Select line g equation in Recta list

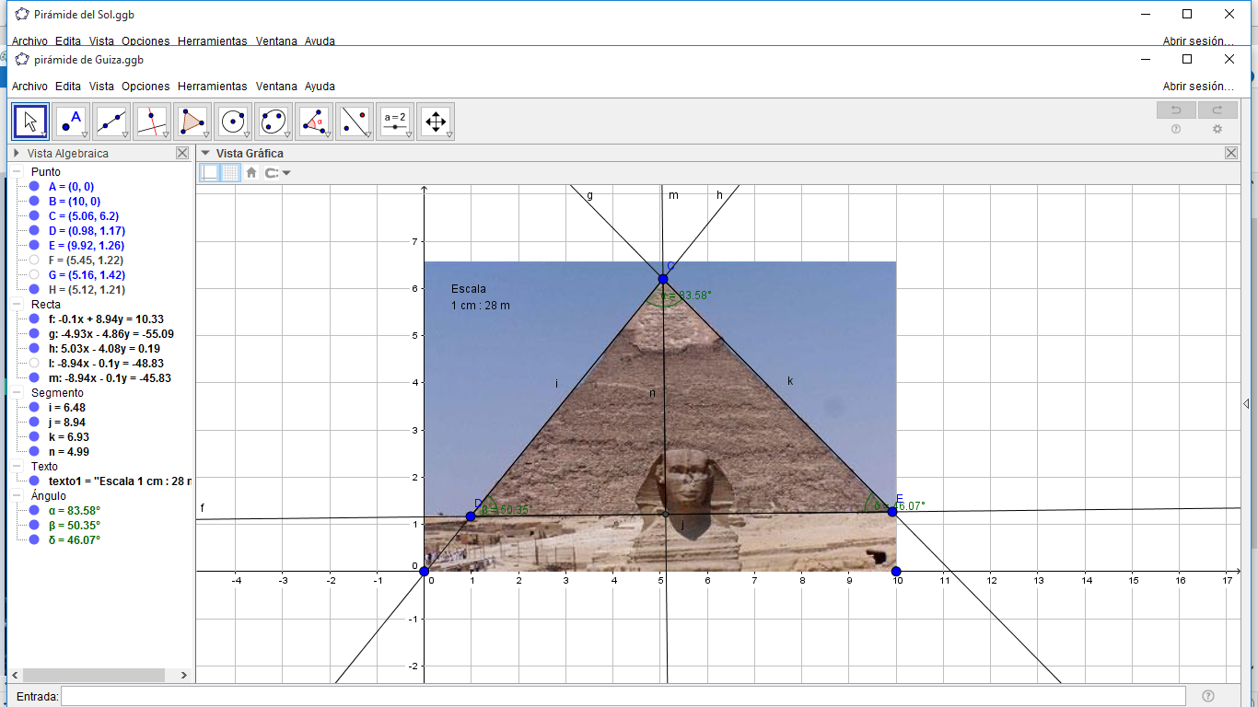pyautogui.click(x=111, y=334)
